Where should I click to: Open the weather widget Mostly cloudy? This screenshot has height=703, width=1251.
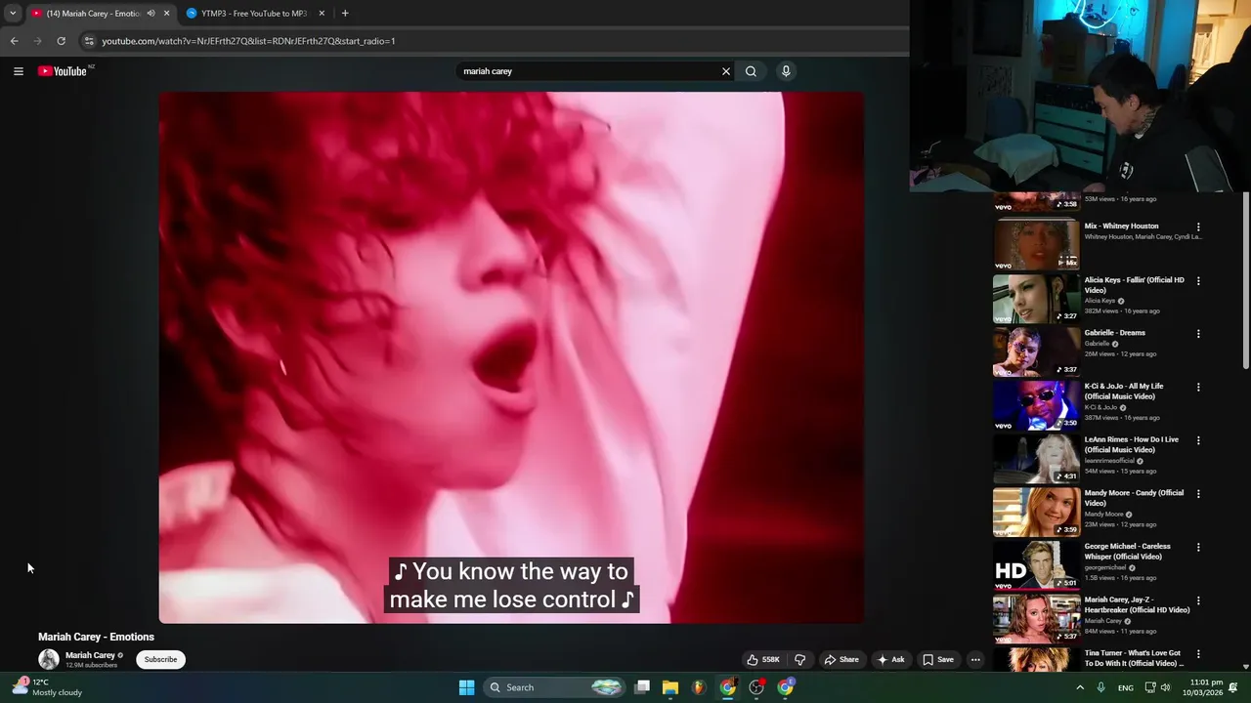click(48, 687)
